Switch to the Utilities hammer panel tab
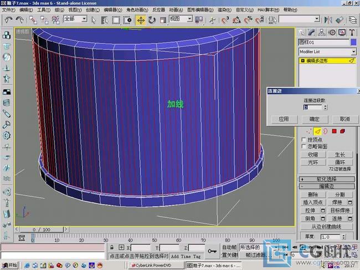 coord(352,33)
